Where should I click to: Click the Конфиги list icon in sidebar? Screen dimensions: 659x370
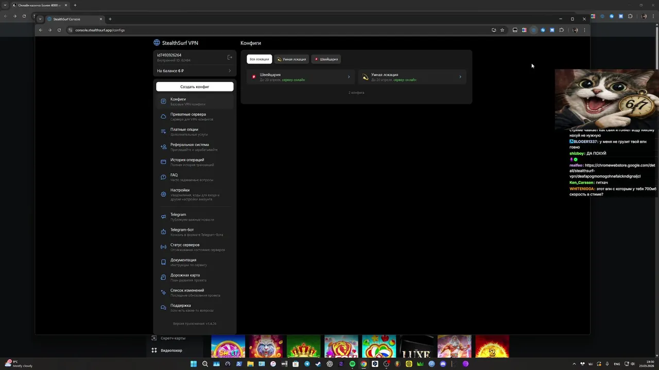(163, 101)
